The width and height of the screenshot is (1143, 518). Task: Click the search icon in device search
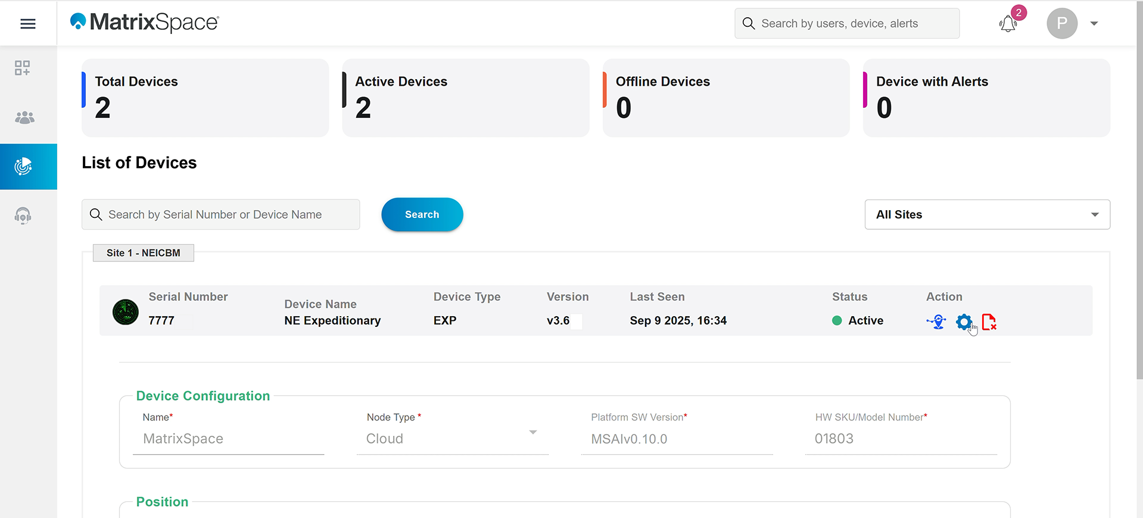pyautogui.click(x=96, y=214)
